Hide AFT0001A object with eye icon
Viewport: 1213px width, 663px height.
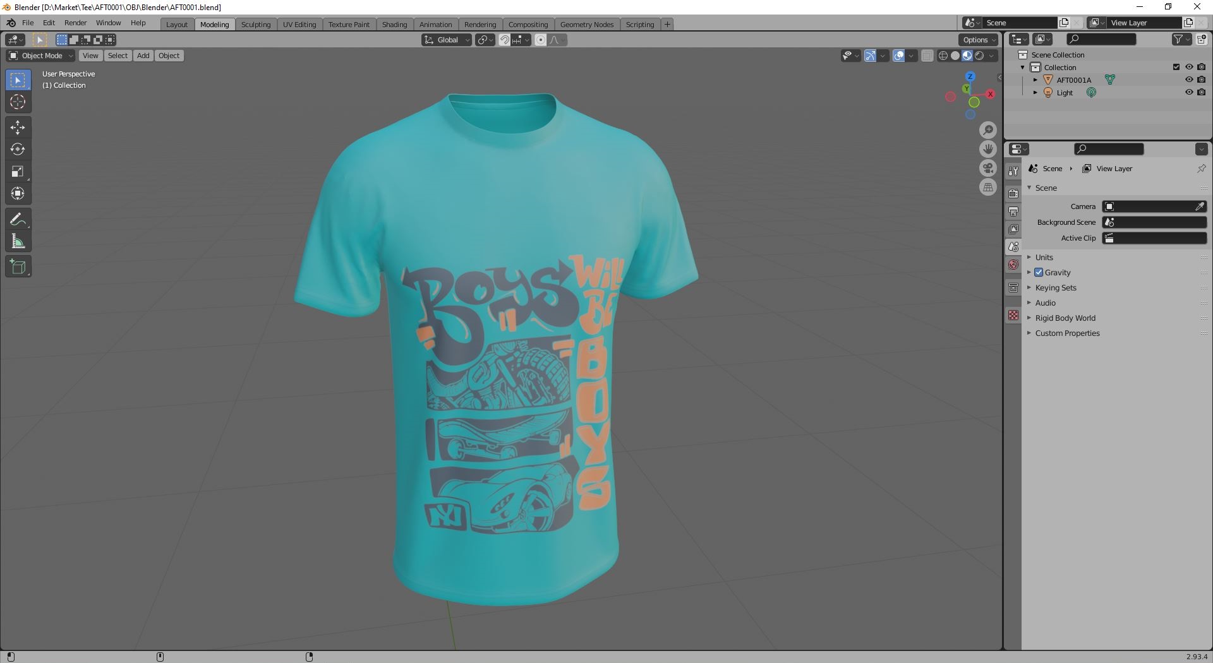pos(1189,80)
